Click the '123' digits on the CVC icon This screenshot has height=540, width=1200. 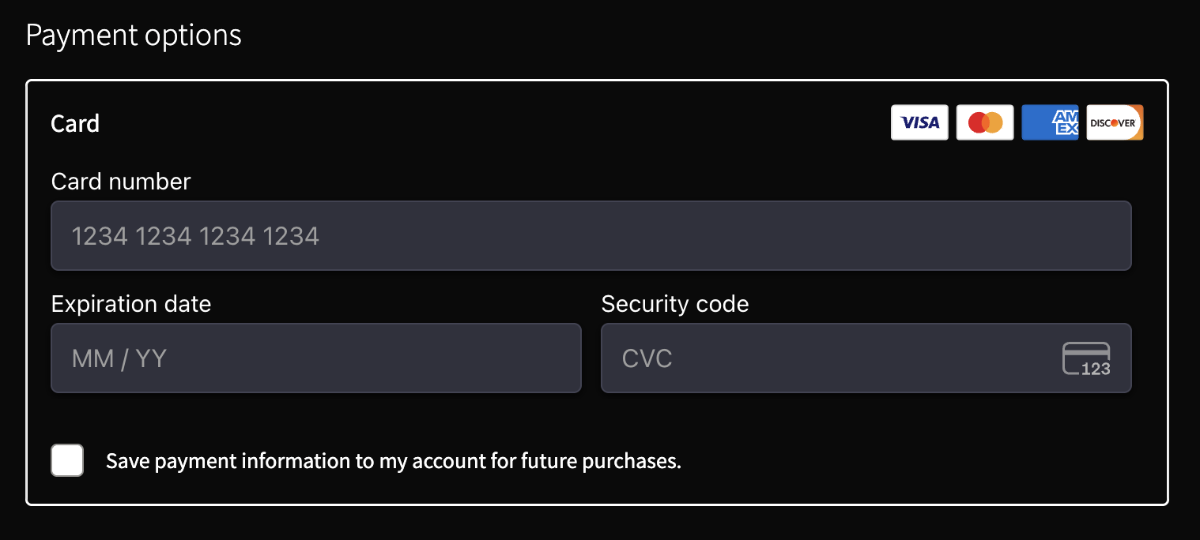(1096, 369)
